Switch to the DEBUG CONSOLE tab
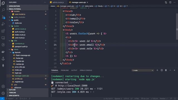The image size is (178, 100). 86,70
